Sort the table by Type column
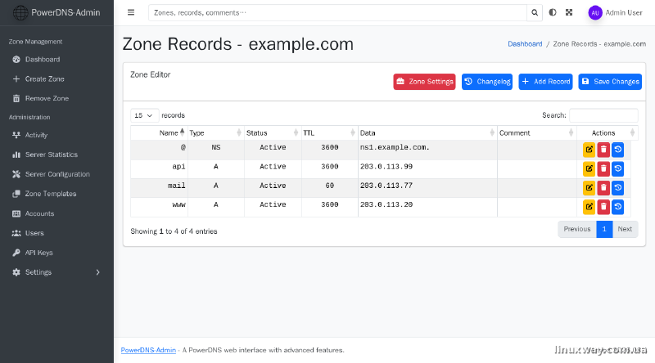Image resolution: width=655 pixels, height=363 pixels. tap(215, 133)
